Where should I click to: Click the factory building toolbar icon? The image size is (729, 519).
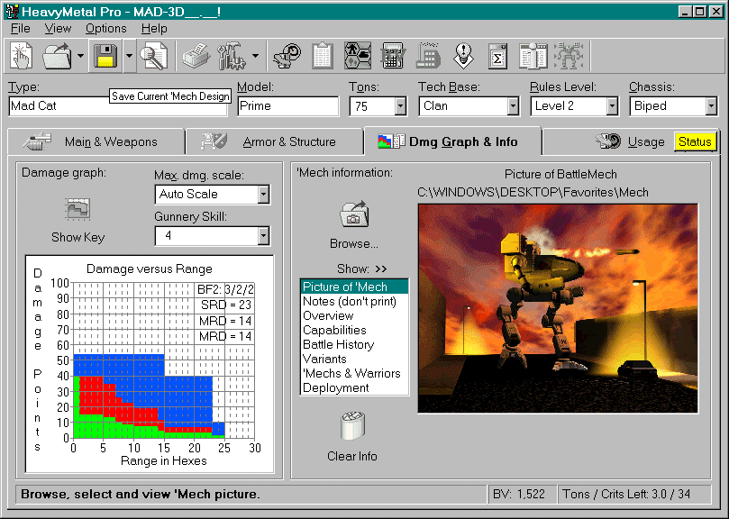pos(428,56)
